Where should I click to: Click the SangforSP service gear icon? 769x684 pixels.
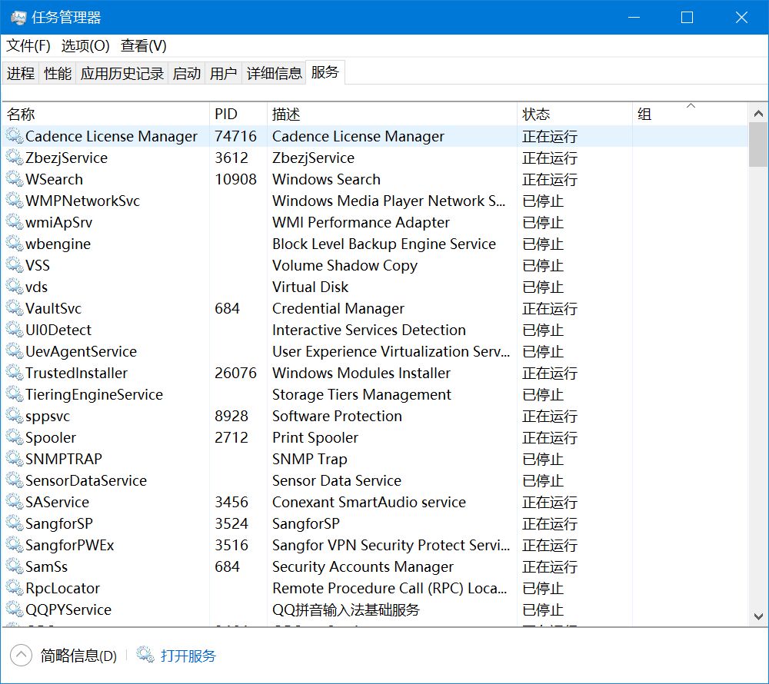[x=14, y=524]
